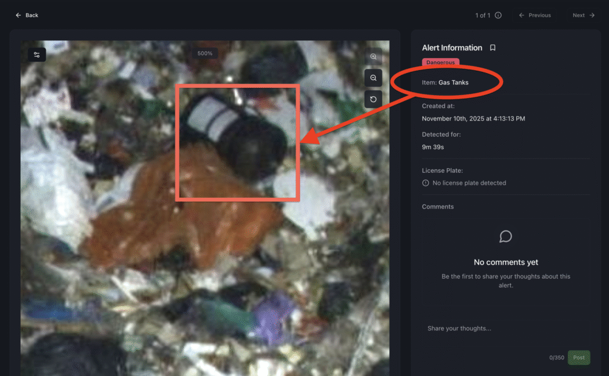Viewport: 609px width, 376px height.
Task: Click the alert creation timestamp
Action: [473, 119]
